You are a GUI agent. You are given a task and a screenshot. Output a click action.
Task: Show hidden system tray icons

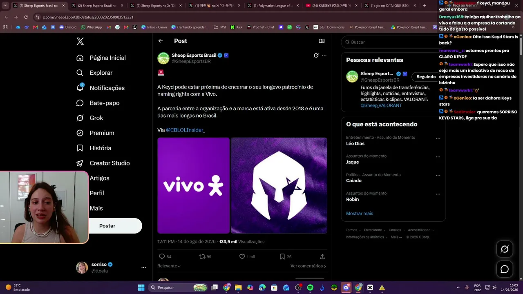tap(458, 287)
